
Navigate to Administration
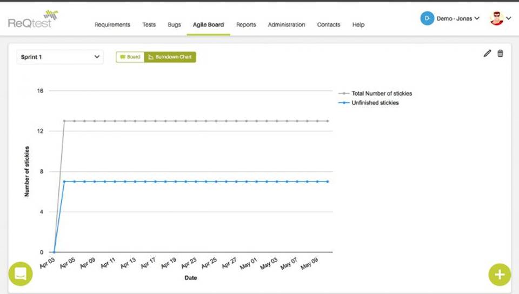tap(287, 24)
